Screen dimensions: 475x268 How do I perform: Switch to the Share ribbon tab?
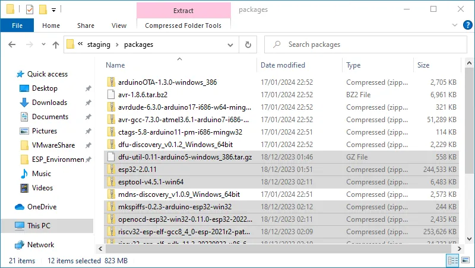[x=85, y=25]
